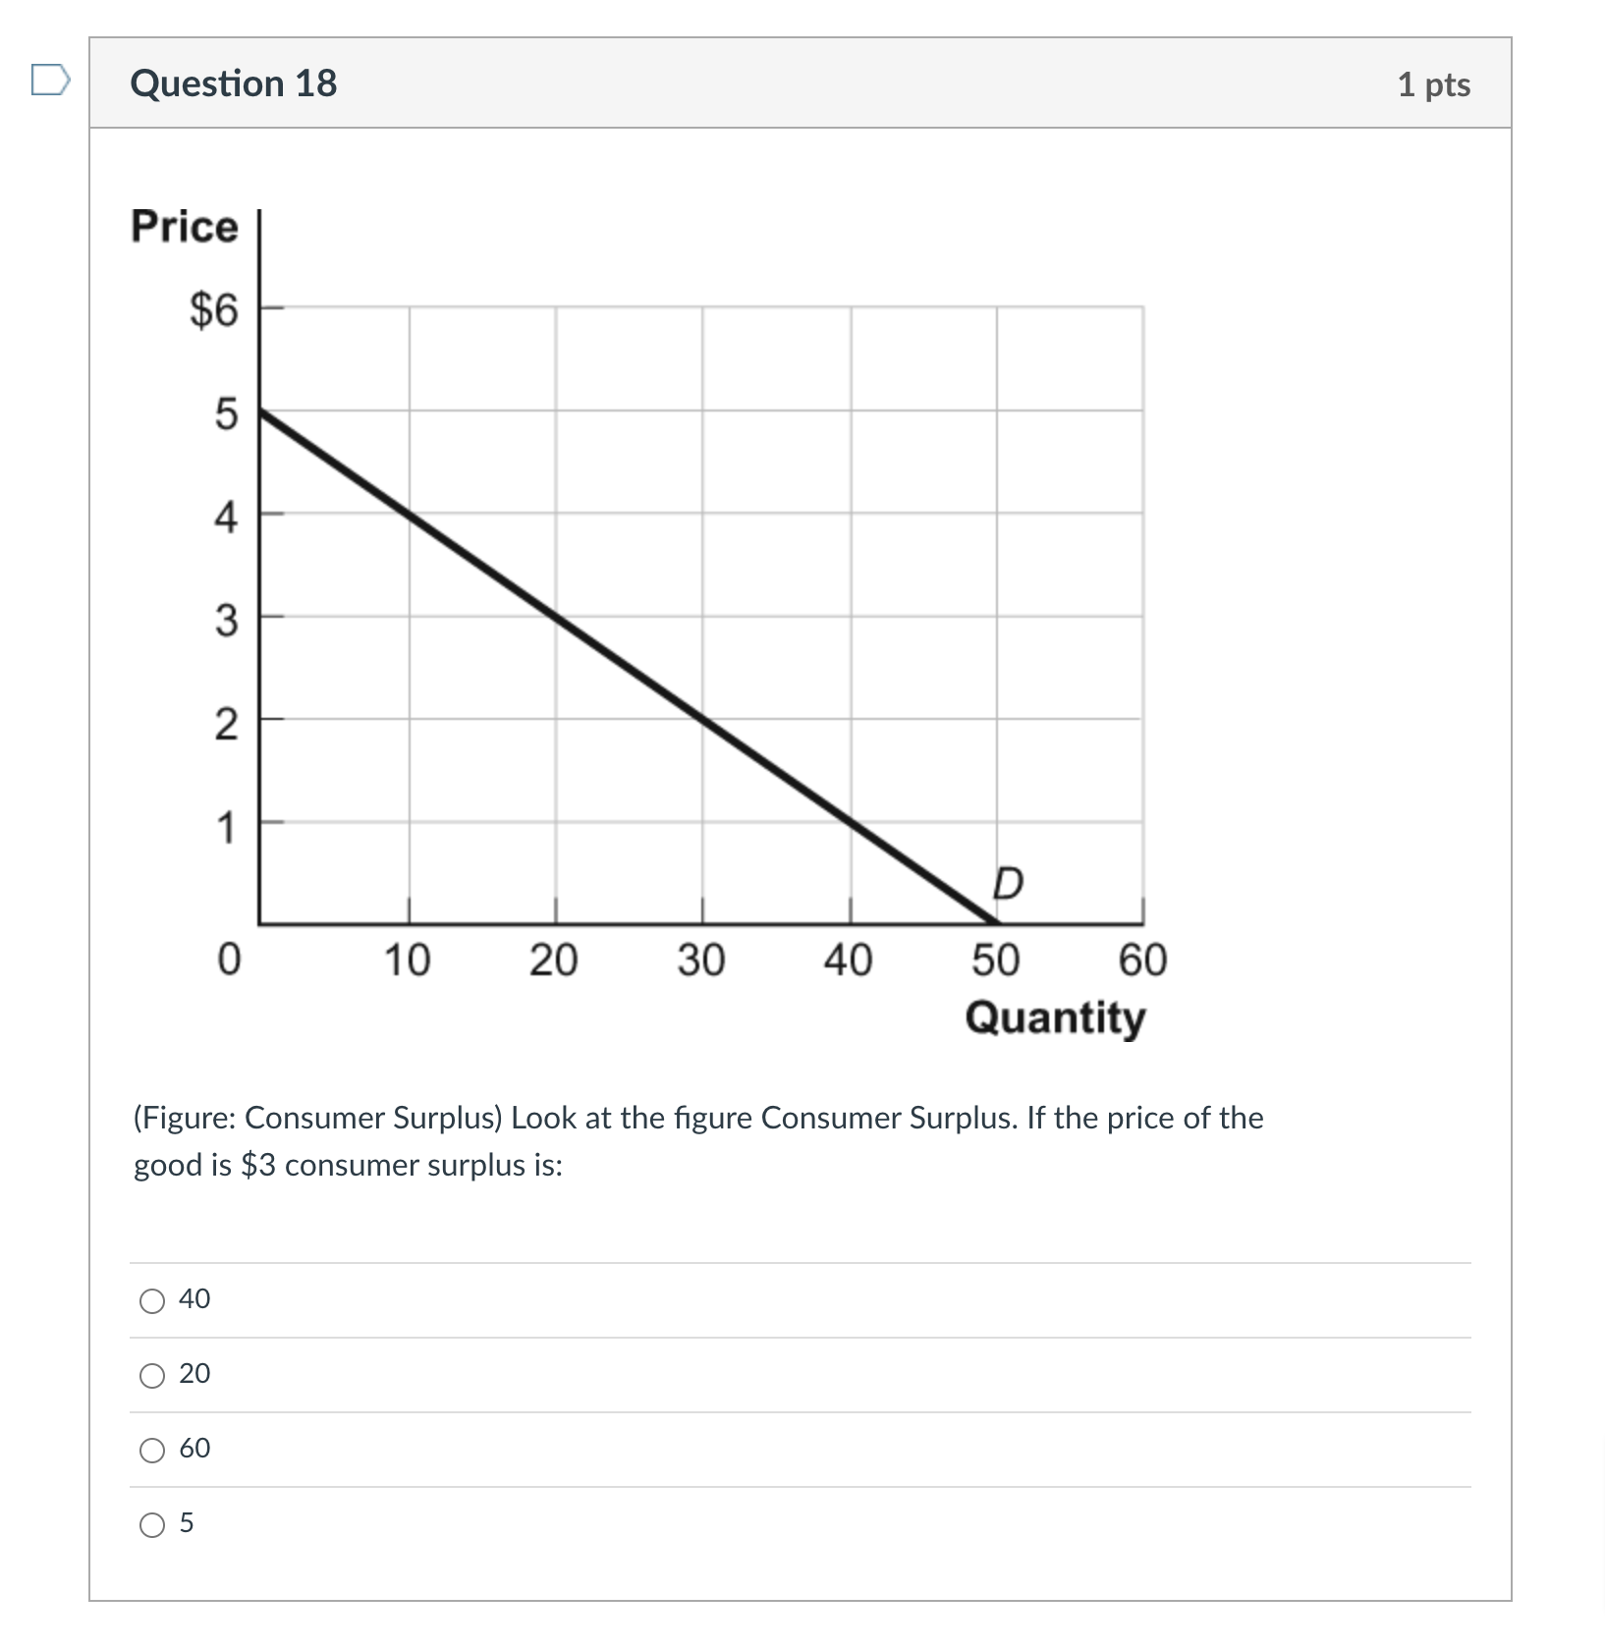Image resolution: width=1605 pixels, height=1648 pixels.
Task: Click the answer option labeled 20
Action: coord(193,1375)
